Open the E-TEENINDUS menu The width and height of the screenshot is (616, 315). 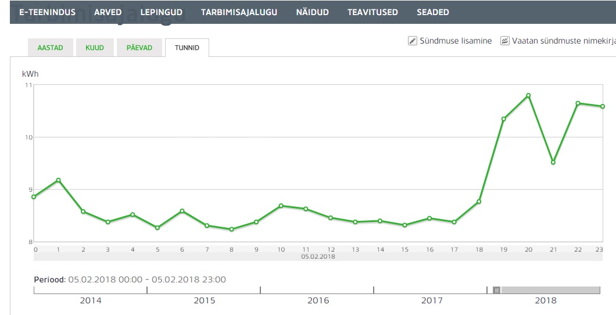[48, 12]
